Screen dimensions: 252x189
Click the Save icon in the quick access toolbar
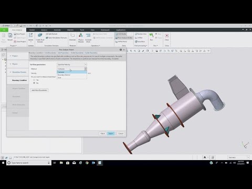21,26
